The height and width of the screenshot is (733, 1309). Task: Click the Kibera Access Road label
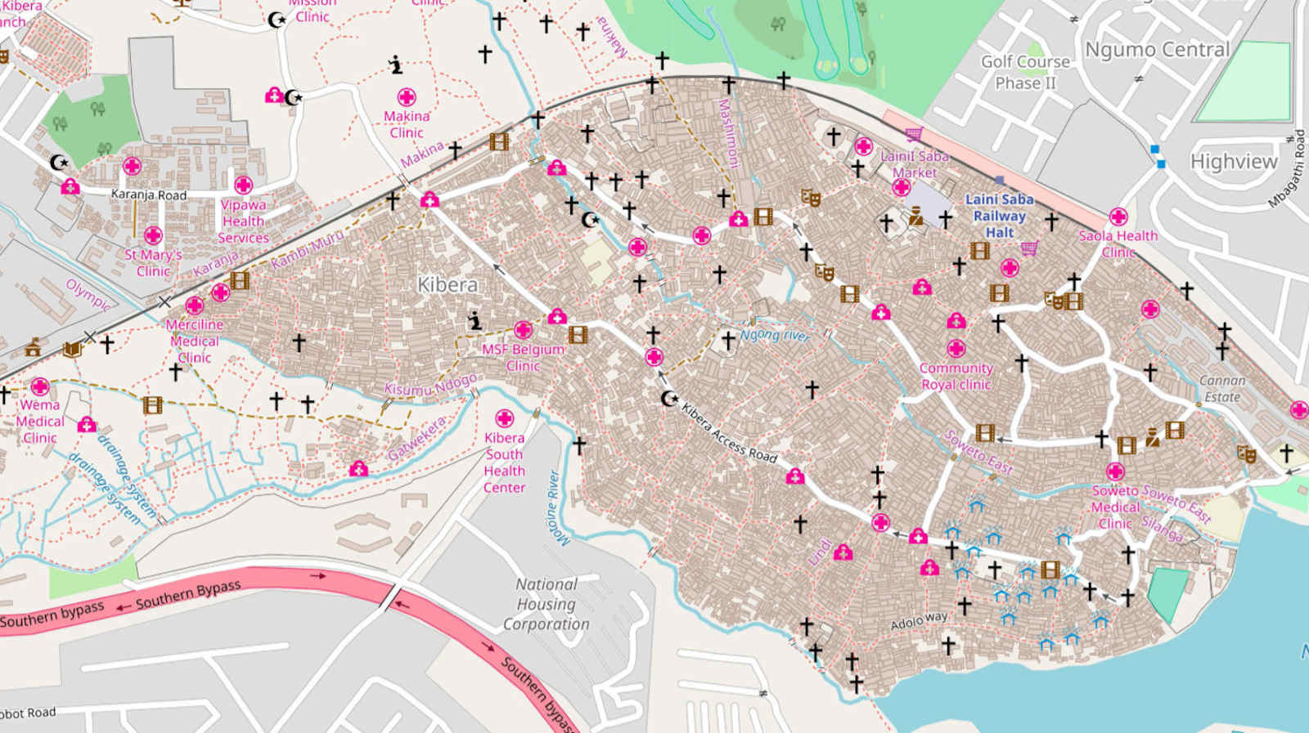(x=729, y=433)
